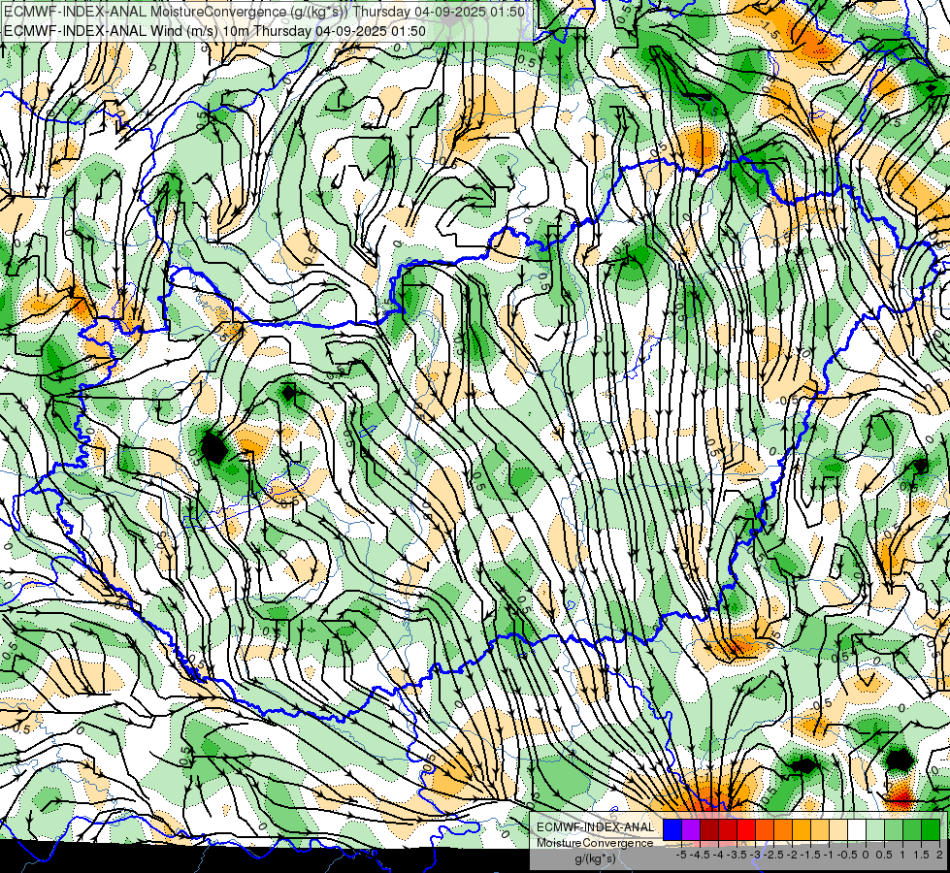Click the -5 tick label in the legend
The width and height of the screenshot is (950, 873).
point(681,855)
